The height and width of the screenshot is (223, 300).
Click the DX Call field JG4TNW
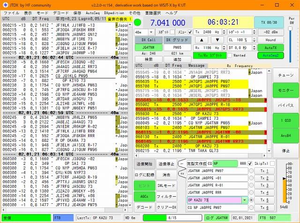(149, 47)
